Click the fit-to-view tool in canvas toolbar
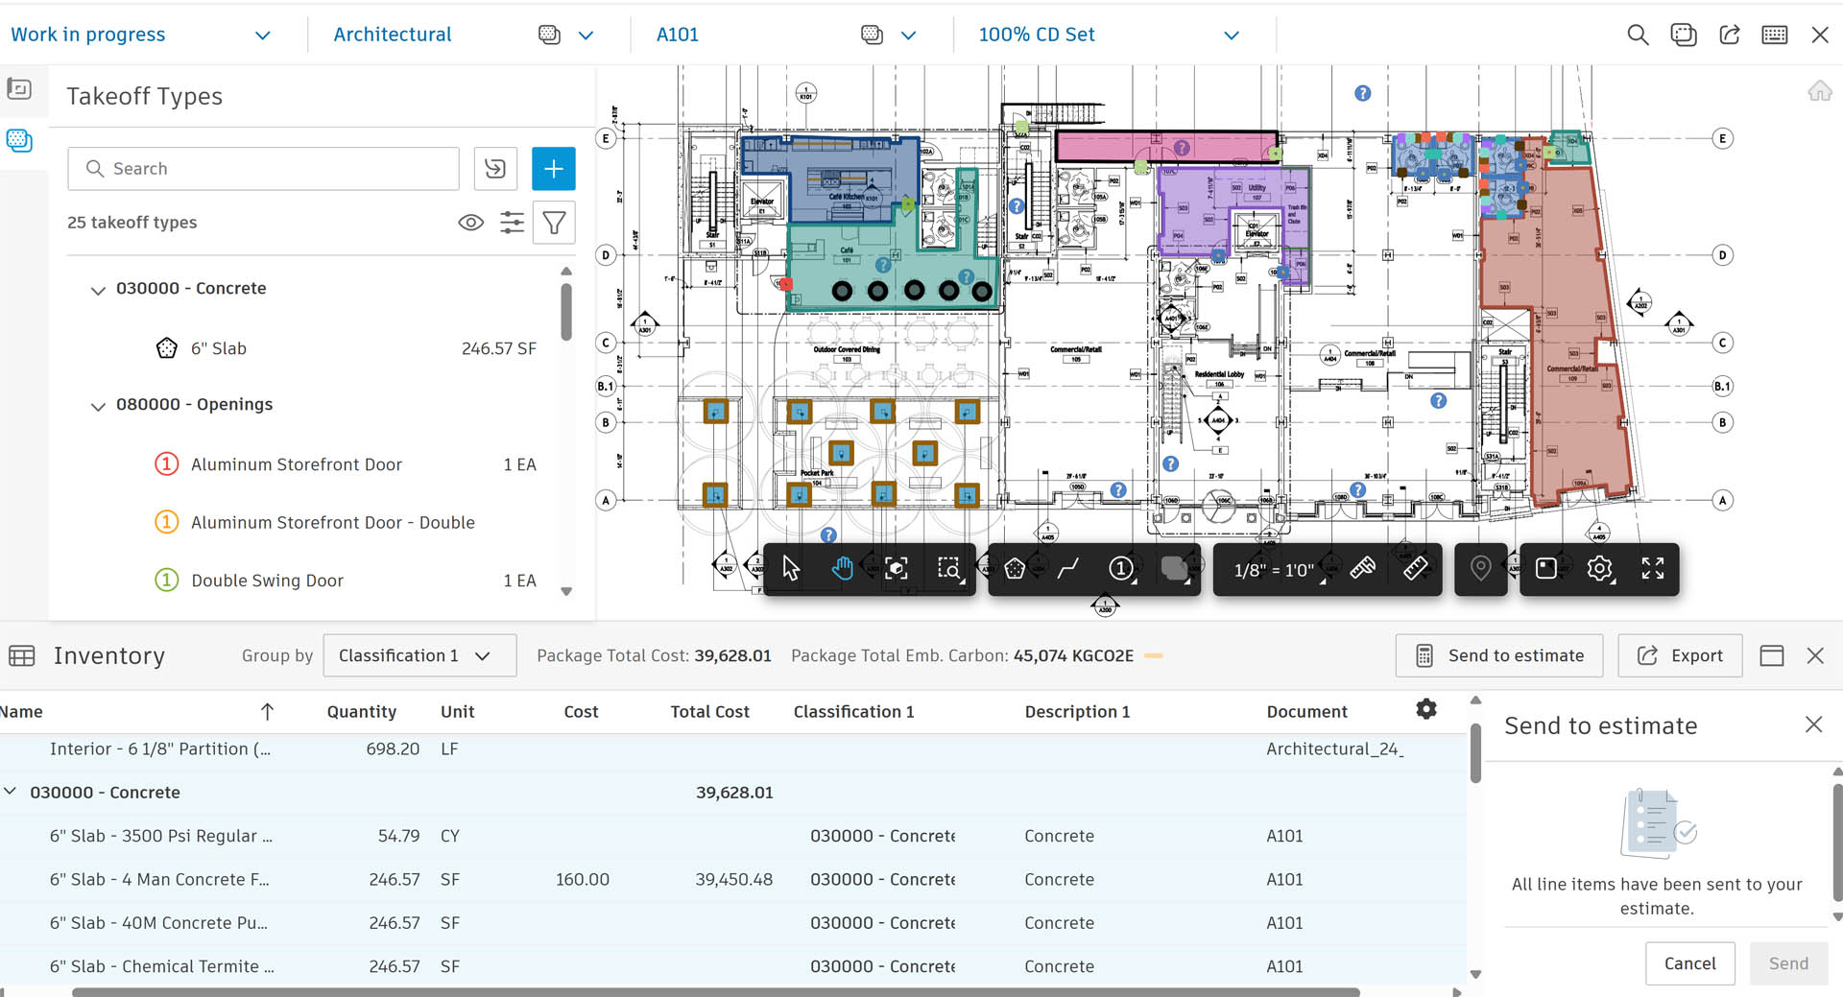The image size is (1843, 997). (896, 569)
